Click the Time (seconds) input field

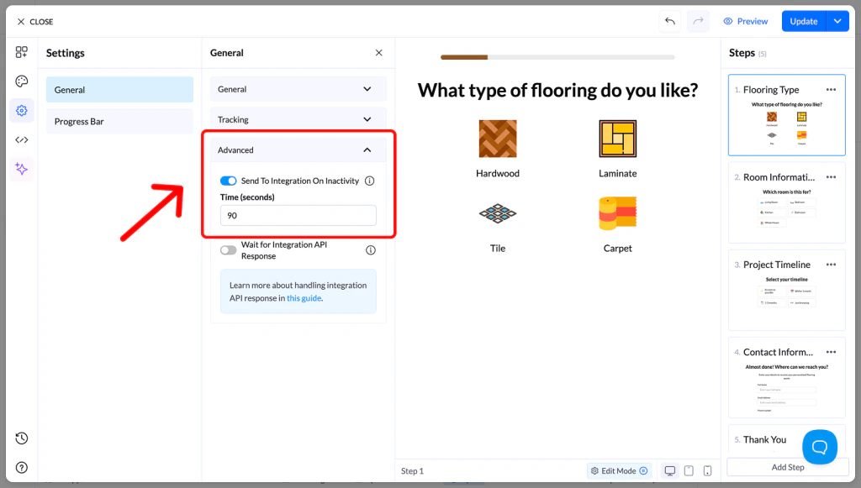(298, 216)
